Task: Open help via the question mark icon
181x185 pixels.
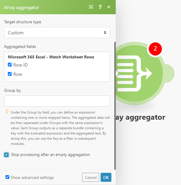Action: 100,7
